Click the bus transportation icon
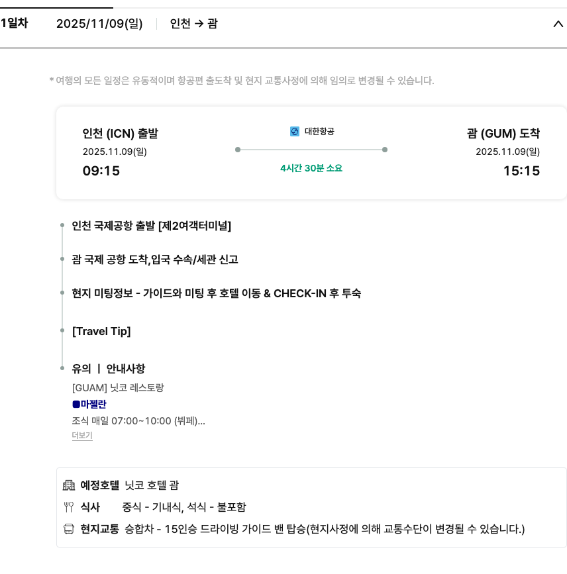The width and height of the screenshot is (567, 574). coord(69,529)
